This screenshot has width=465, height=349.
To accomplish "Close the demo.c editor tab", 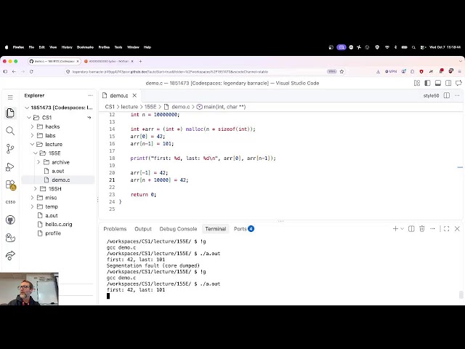I will click(x=134, y=95).
